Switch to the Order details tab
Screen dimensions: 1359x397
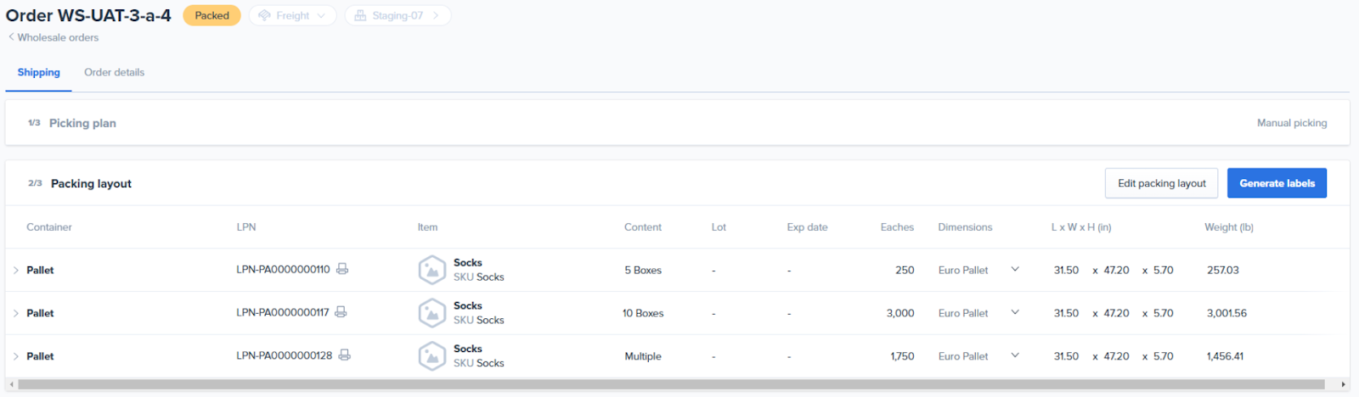click(114, 72)
